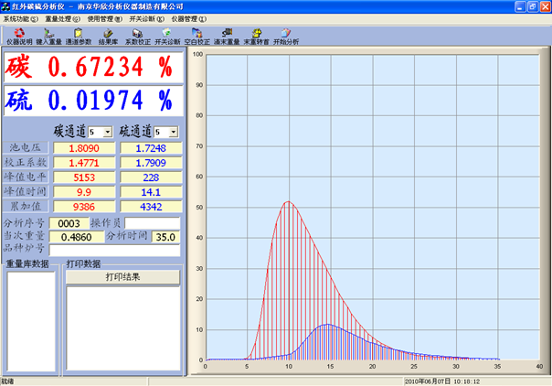The image size is (552, 386).
Task: Click the 清末重量 toolbar icon
Action: (x=227, y=36)
